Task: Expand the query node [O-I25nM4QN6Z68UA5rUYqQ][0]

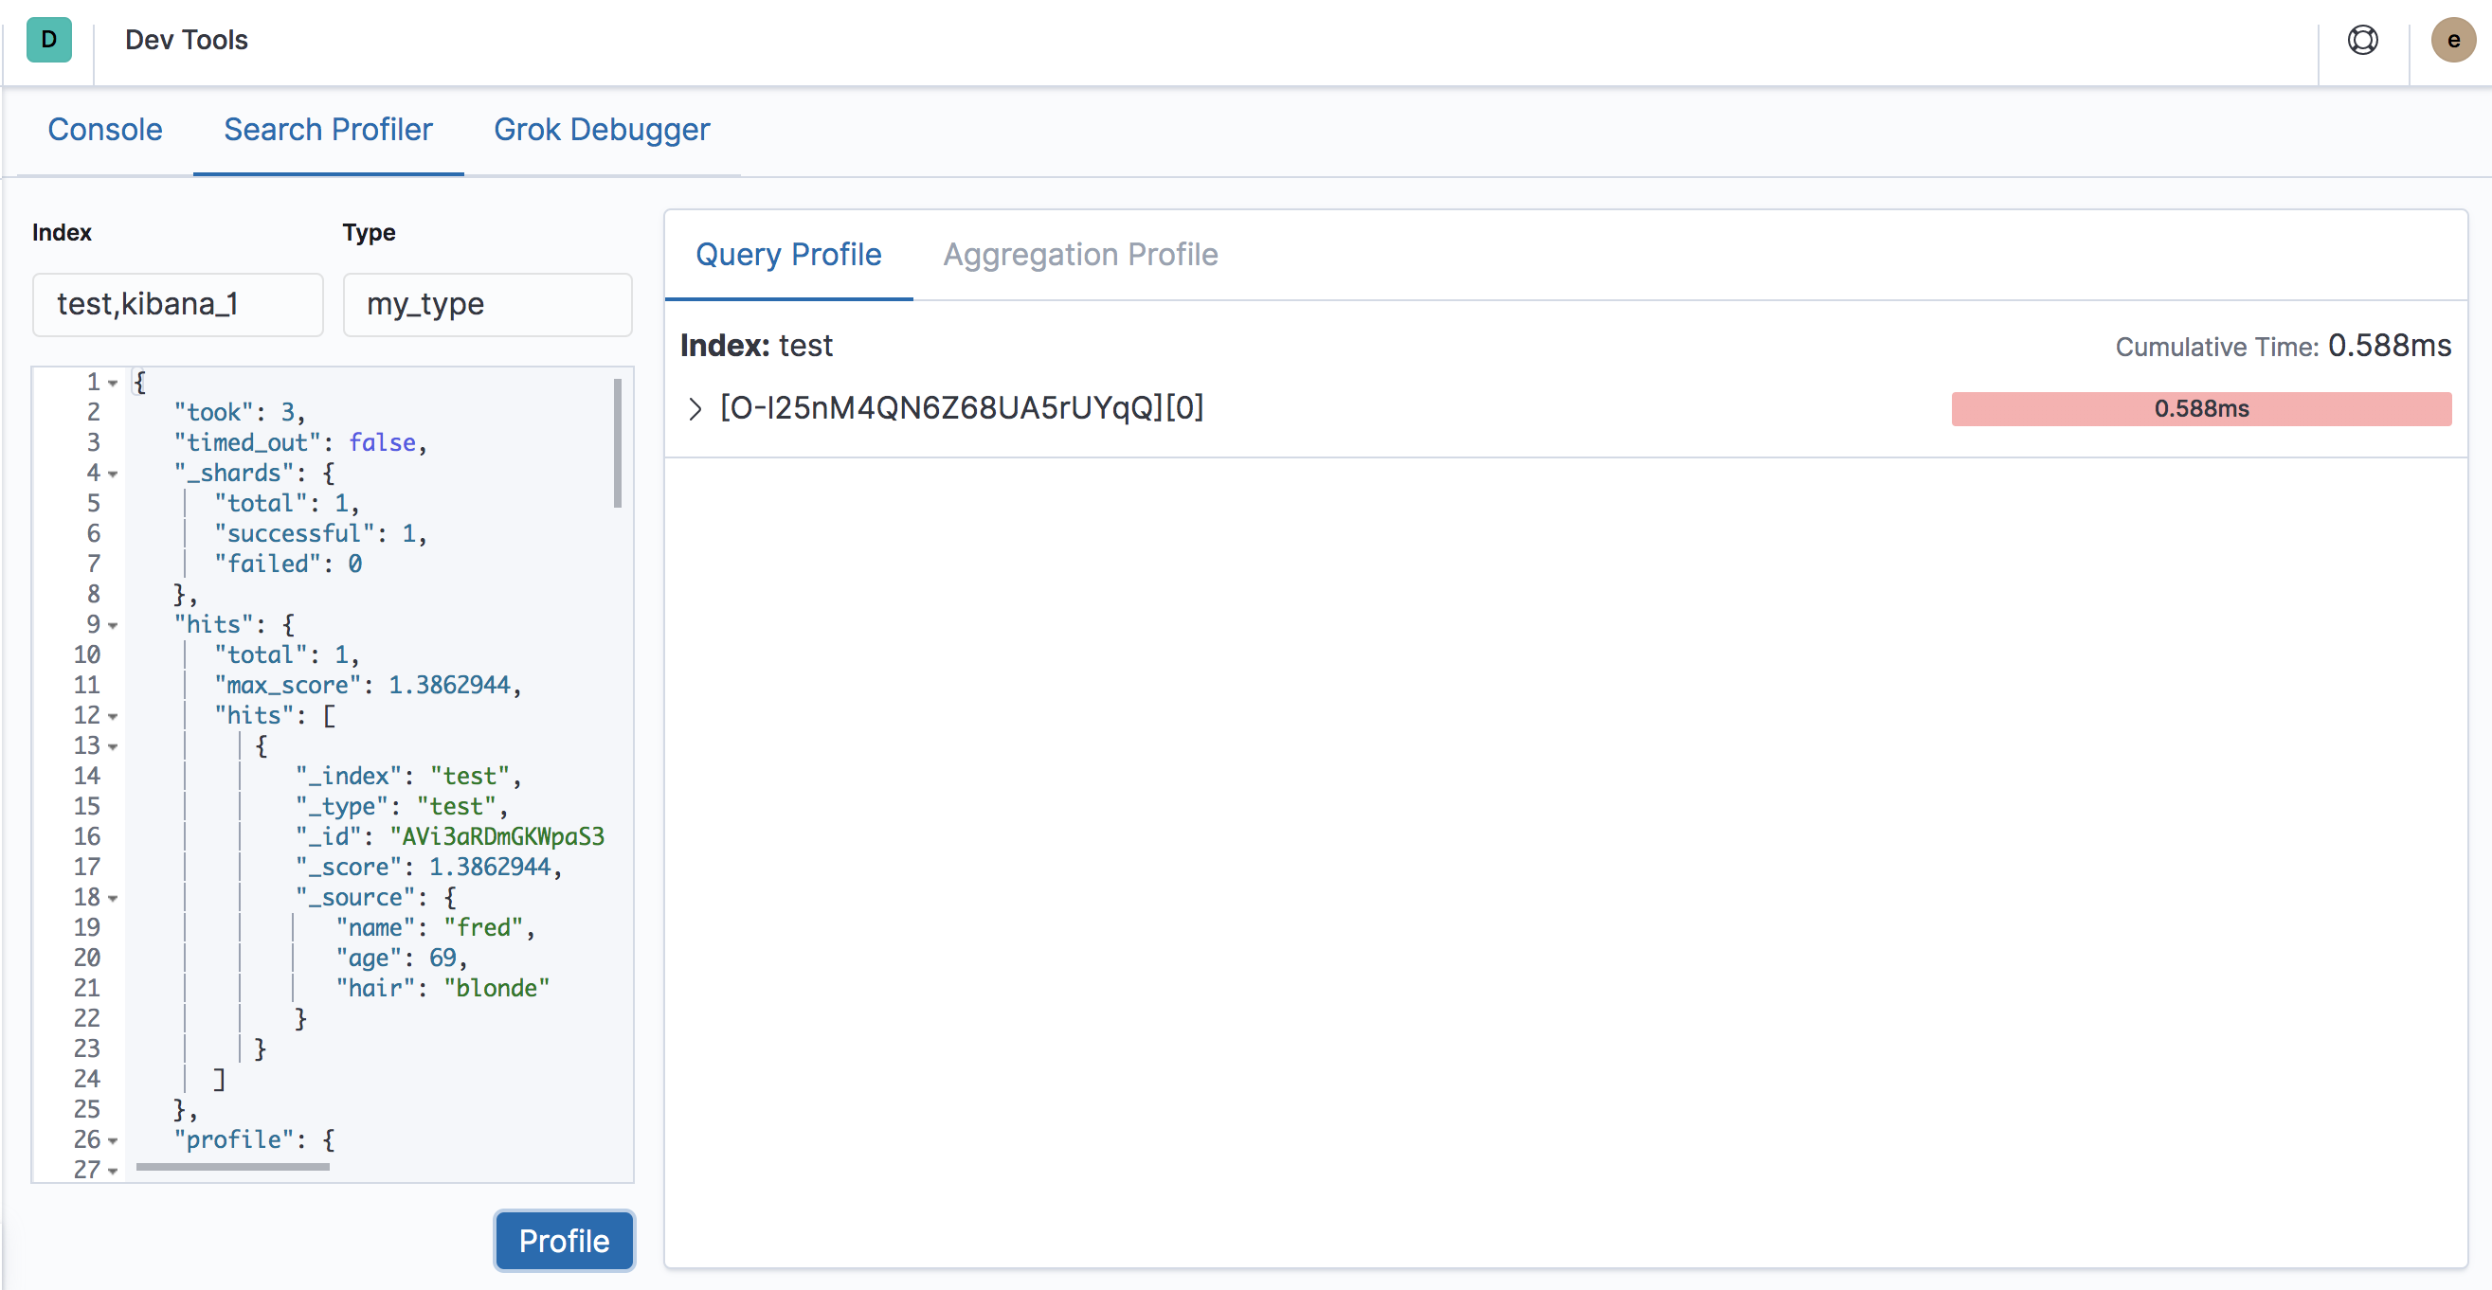Action: tap(695, 408)
